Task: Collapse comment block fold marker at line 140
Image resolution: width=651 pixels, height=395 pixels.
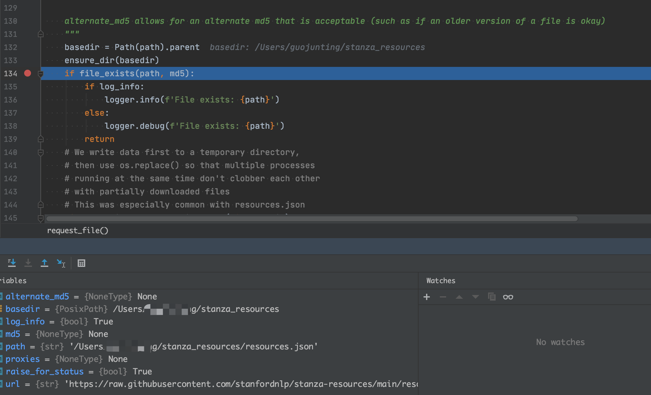Action: (40, 152)
